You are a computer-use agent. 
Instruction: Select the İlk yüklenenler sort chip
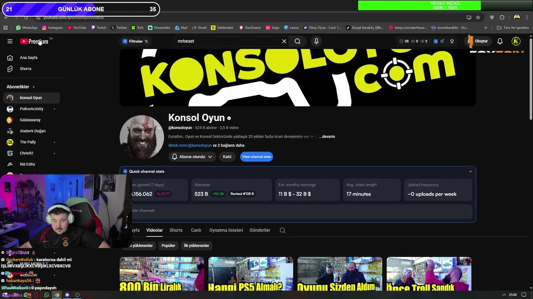coord(197,245)
